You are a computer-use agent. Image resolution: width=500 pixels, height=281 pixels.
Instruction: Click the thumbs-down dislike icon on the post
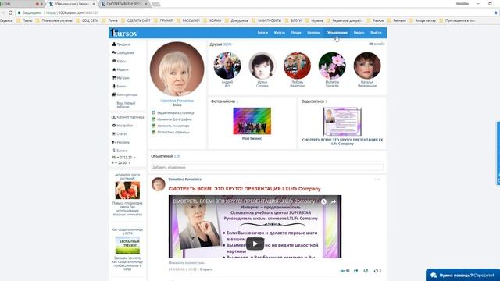(x=366, y=271)
